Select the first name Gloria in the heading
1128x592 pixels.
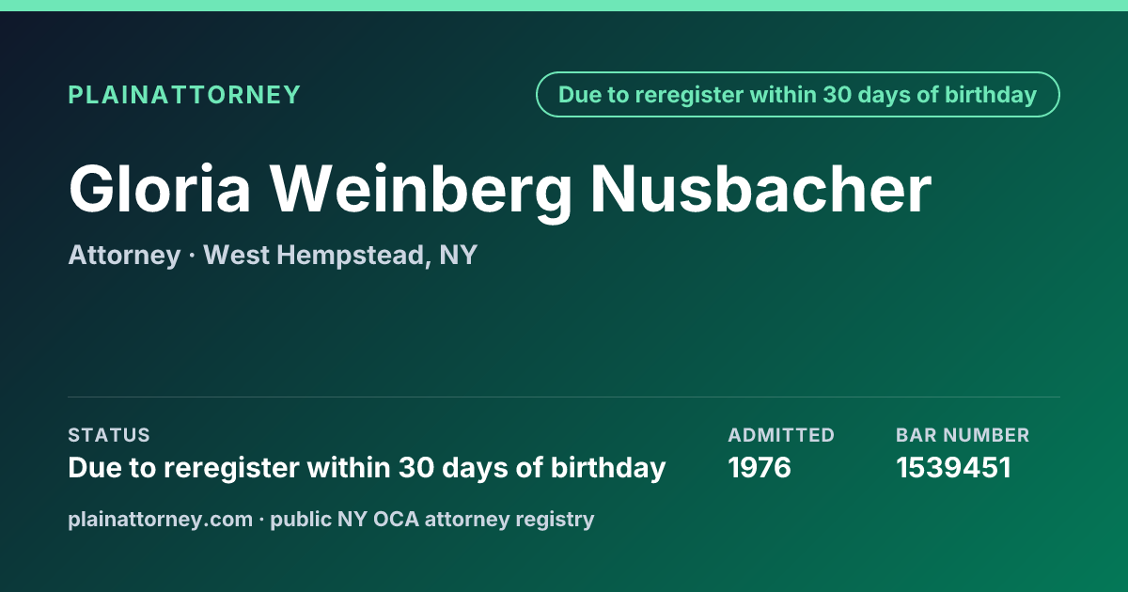click(160, 189)
